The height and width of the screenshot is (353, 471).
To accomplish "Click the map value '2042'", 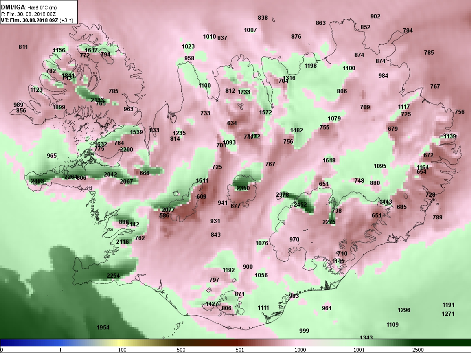I will pos(110,175).
